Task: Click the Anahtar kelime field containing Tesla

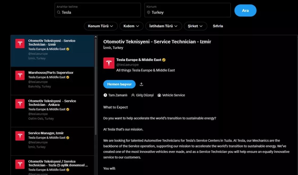Action: click(x=98, y=10)
